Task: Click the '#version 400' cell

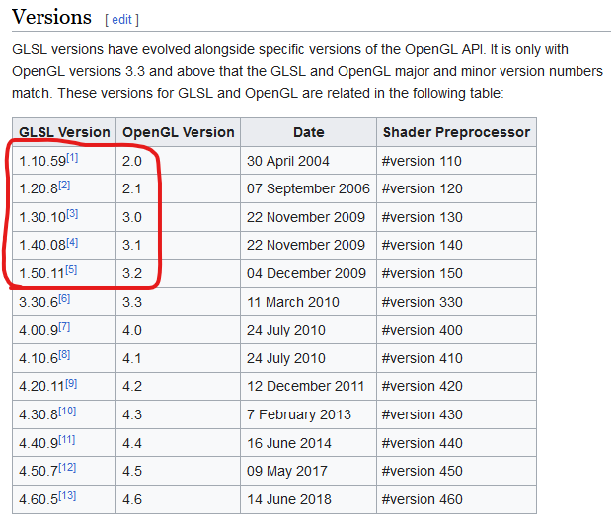Action: coord(456,330)
